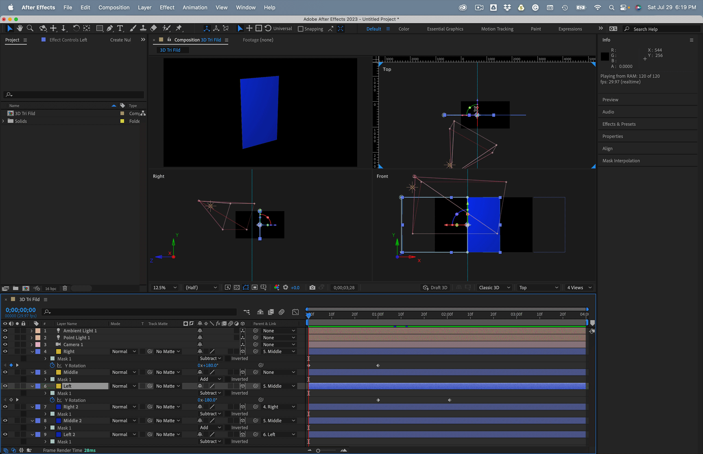
Task: Open the Effect menu
Action: coord(167,7)
